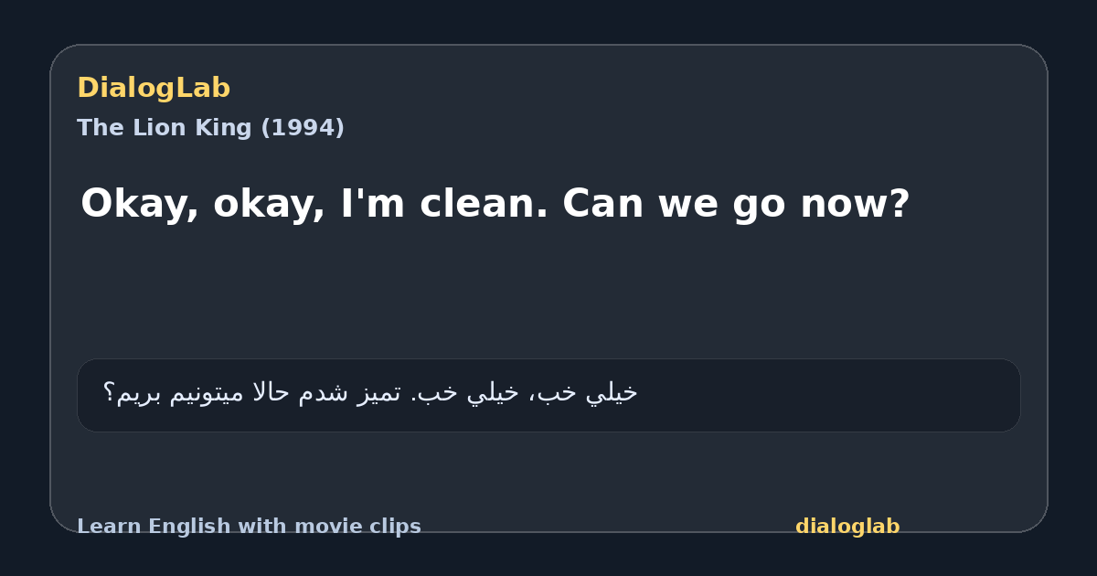This screenshot has width=1097, height=576.
Task: Open The Lion King (1994) movie title
Action: pos(210,128)
